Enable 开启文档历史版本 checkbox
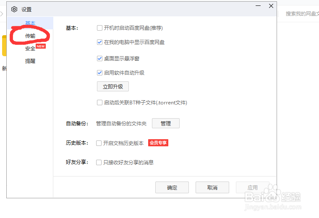Viewport: 319px width, 218px height. [99, 143]
